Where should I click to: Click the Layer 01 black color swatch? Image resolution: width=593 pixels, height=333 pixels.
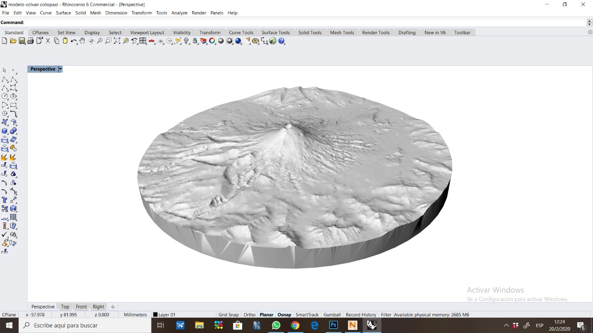coord(155,314)
